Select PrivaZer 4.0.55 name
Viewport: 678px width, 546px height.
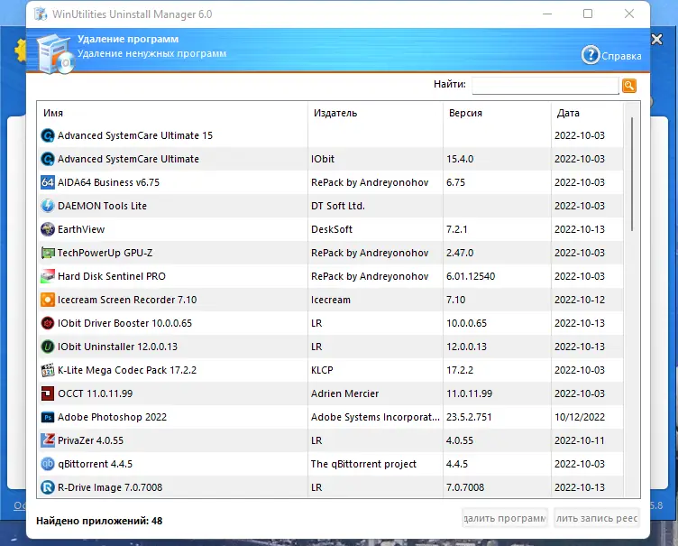(x=91, y=440)
